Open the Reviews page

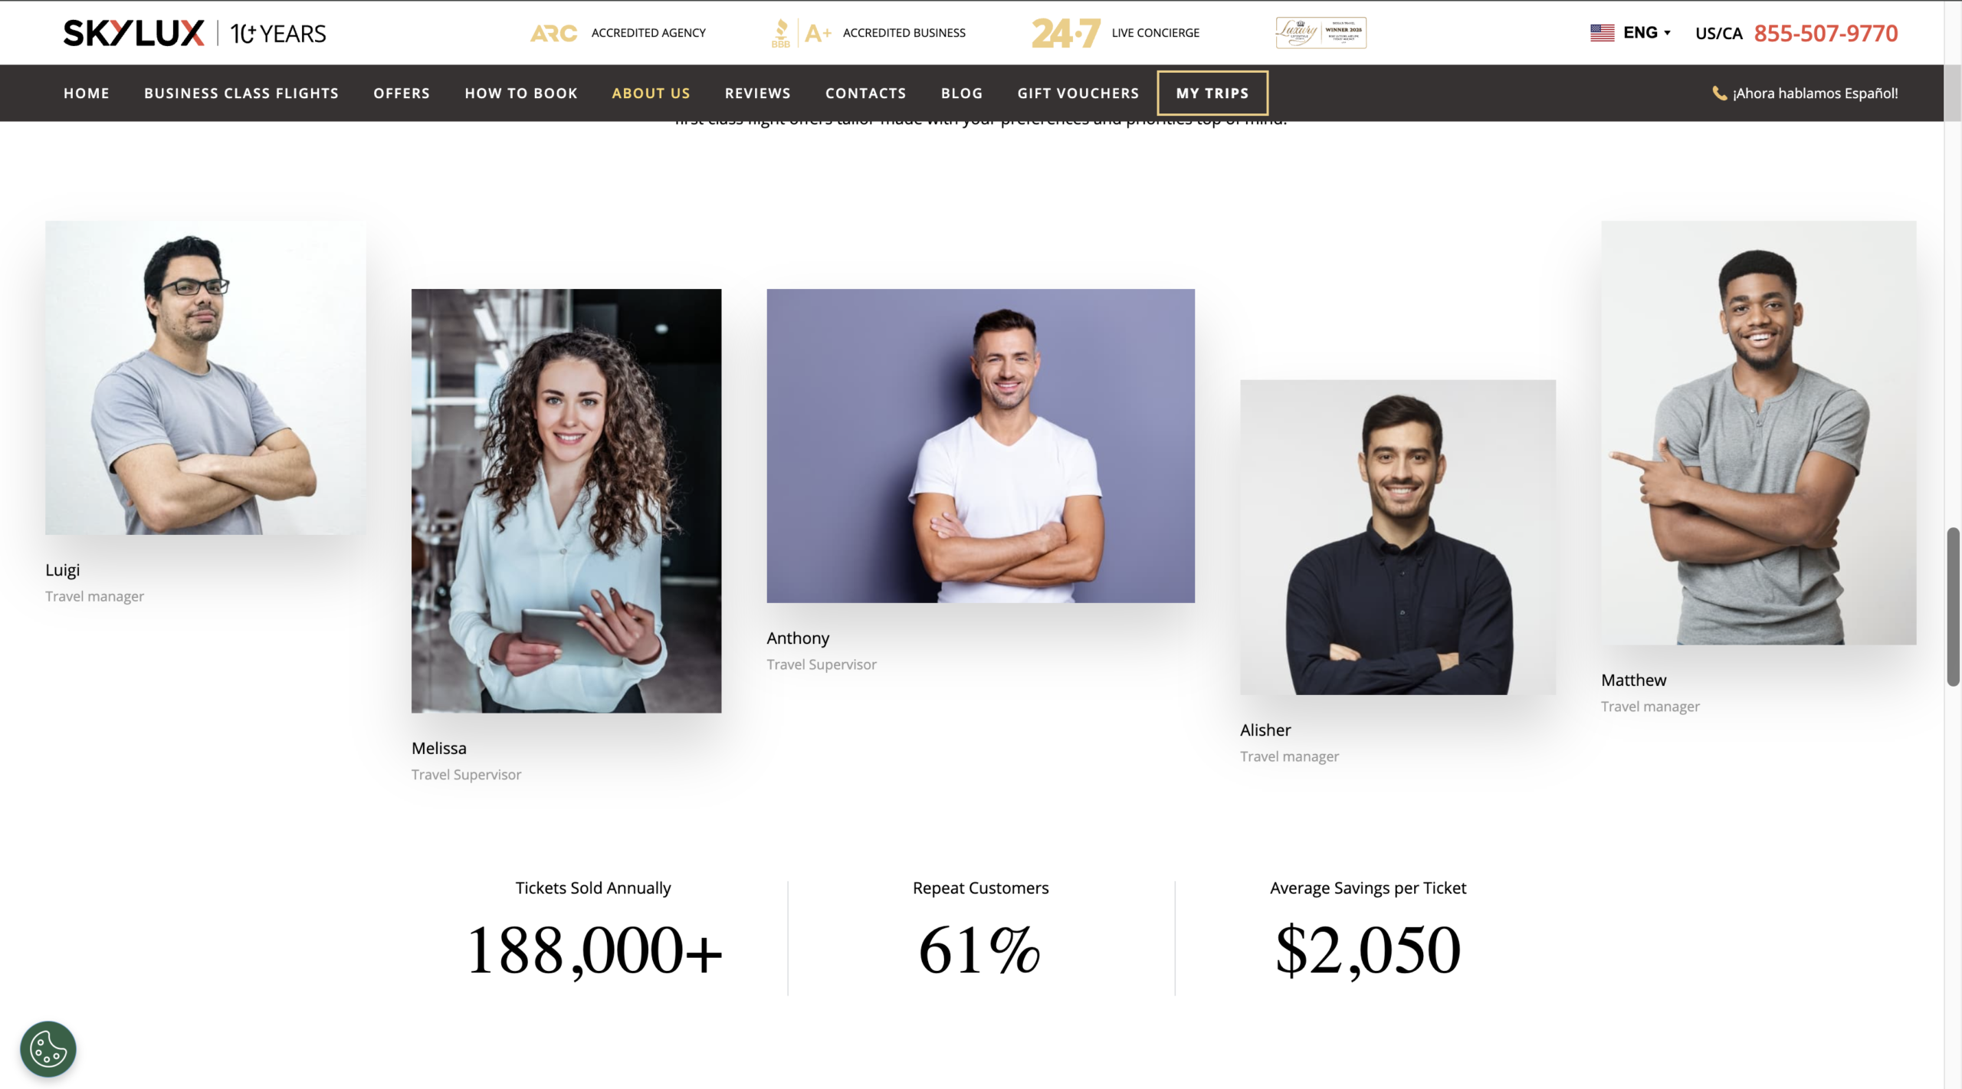point(757,93)
